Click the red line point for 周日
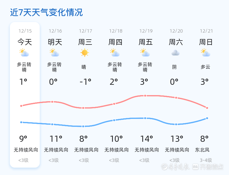This screenshot has height=175, width=229. click(x=207, y=108)
